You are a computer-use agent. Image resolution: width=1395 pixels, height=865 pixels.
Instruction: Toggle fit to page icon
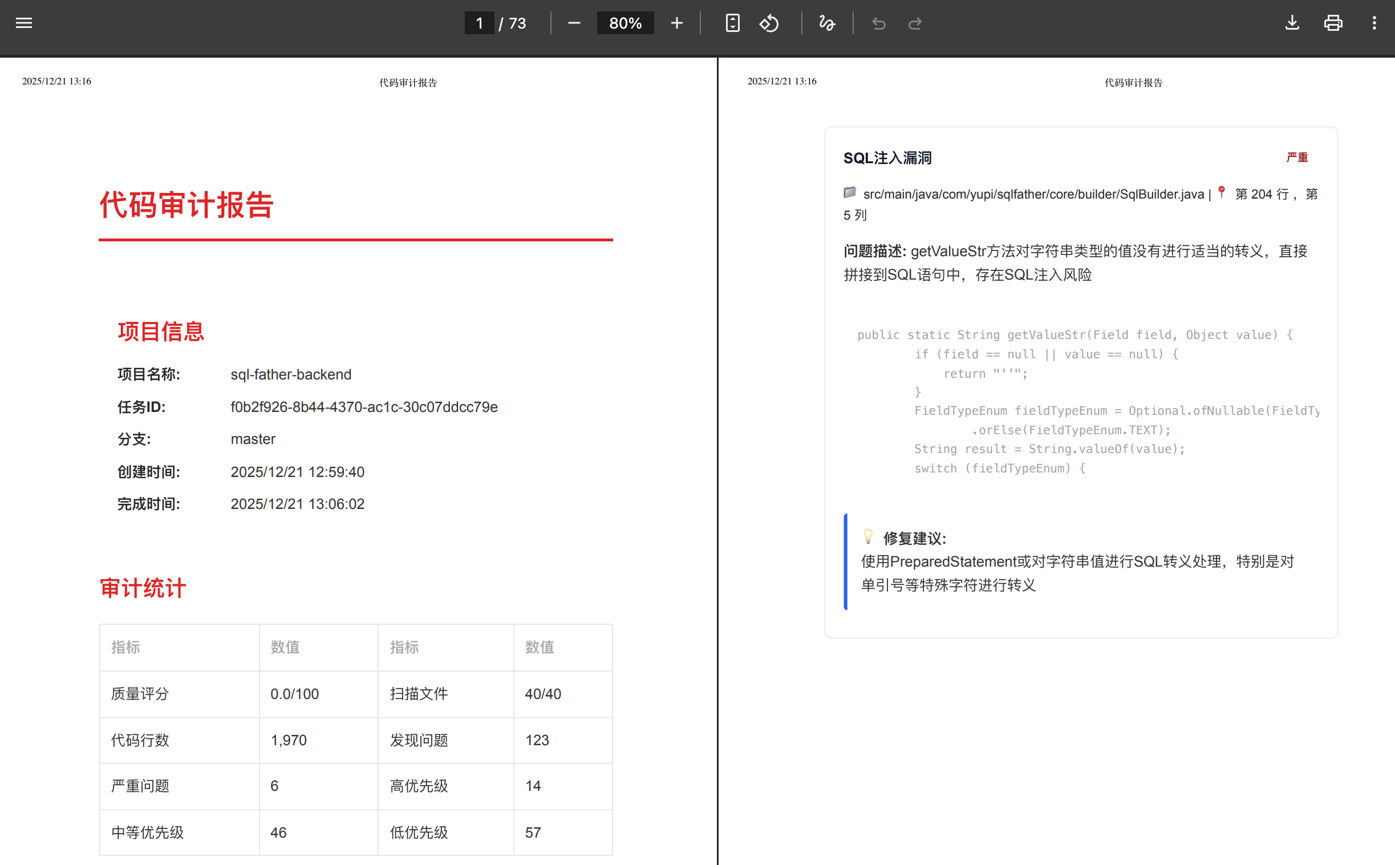[x=732, y=23]
